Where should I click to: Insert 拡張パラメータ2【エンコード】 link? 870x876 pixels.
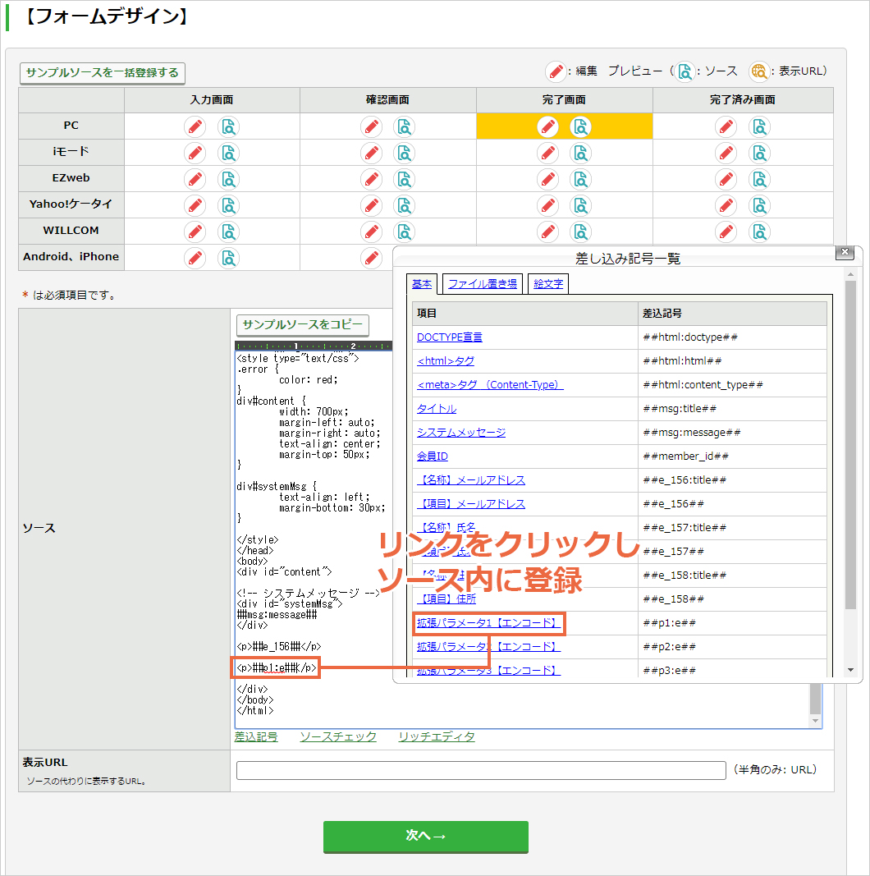[488, 647]
